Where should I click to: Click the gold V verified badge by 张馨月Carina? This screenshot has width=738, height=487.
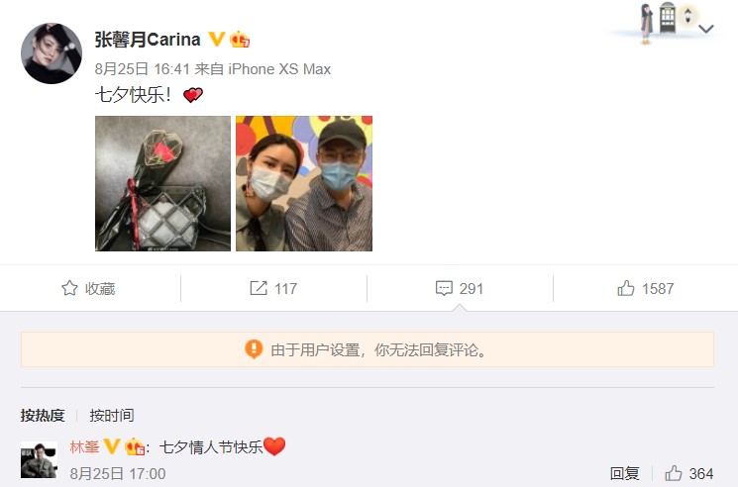(x=217, y=39)
